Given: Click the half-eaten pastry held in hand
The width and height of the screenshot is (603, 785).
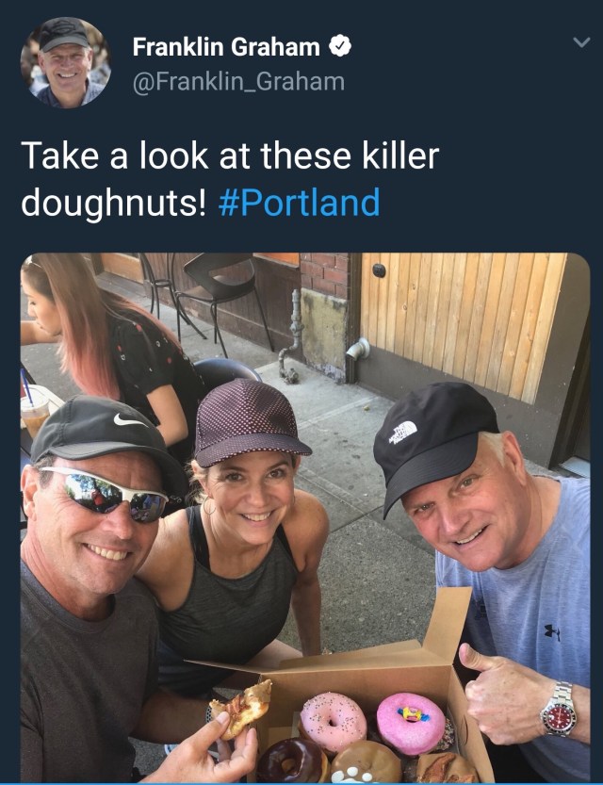Looking at the screenshot, I should [242, 707].
